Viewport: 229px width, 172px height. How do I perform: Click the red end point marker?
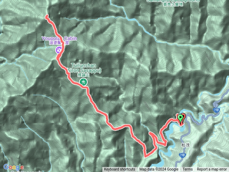[x=183, y=118]
